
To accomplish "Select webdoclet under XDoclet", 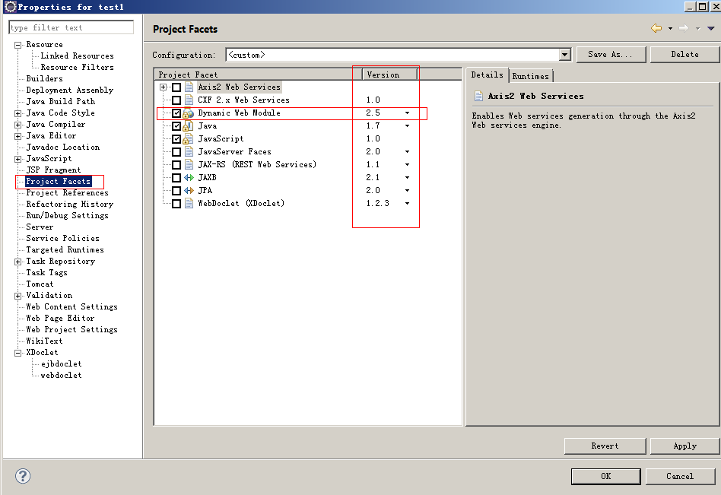I will tap(61, 376).
